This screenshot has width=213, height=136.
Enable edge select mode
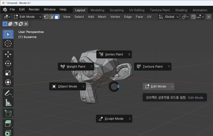(x=52, y=17)
